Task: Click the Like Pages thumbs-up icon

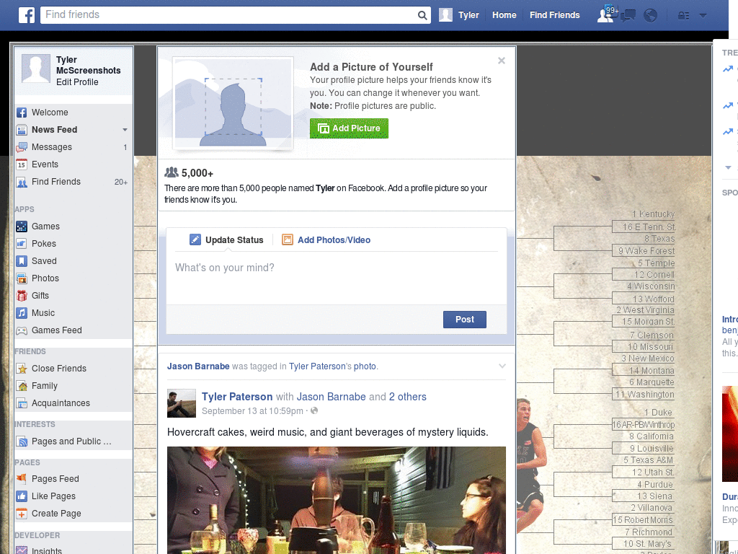Action: tap(22, 496)
